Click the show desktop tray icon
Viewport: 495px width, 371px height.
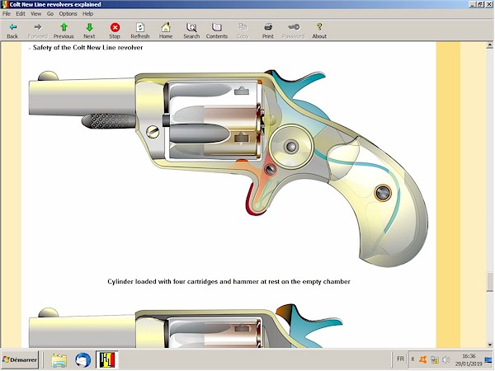[488, 359]
